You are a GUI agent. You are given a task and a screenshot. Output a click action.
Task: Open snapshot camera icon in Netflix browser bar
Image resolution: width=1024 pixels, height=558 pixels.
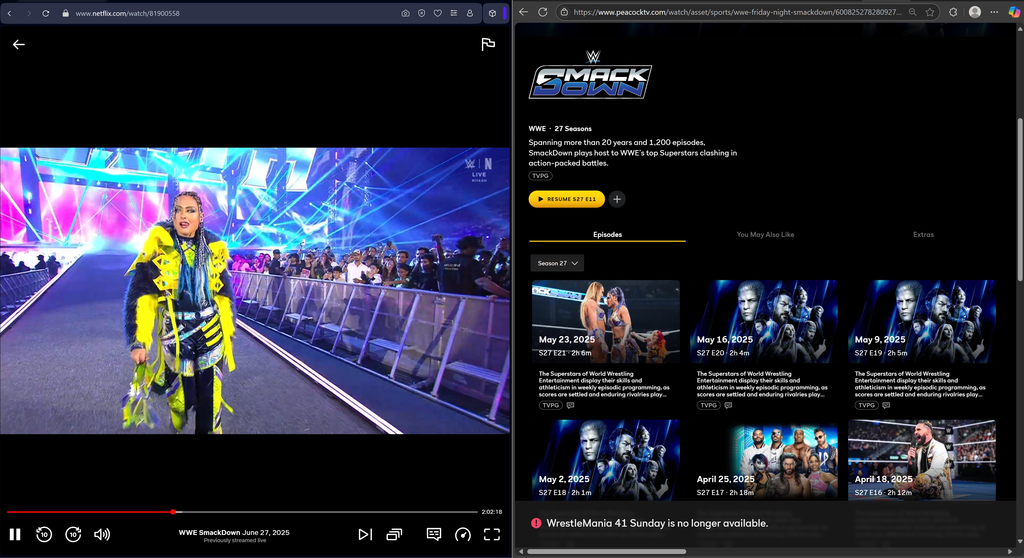coord(406,13)
